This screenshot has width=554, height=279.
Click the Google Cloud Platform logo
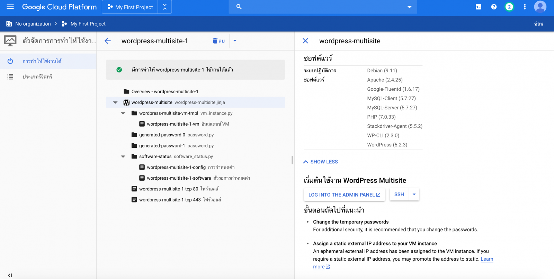[x=59, y=7]
